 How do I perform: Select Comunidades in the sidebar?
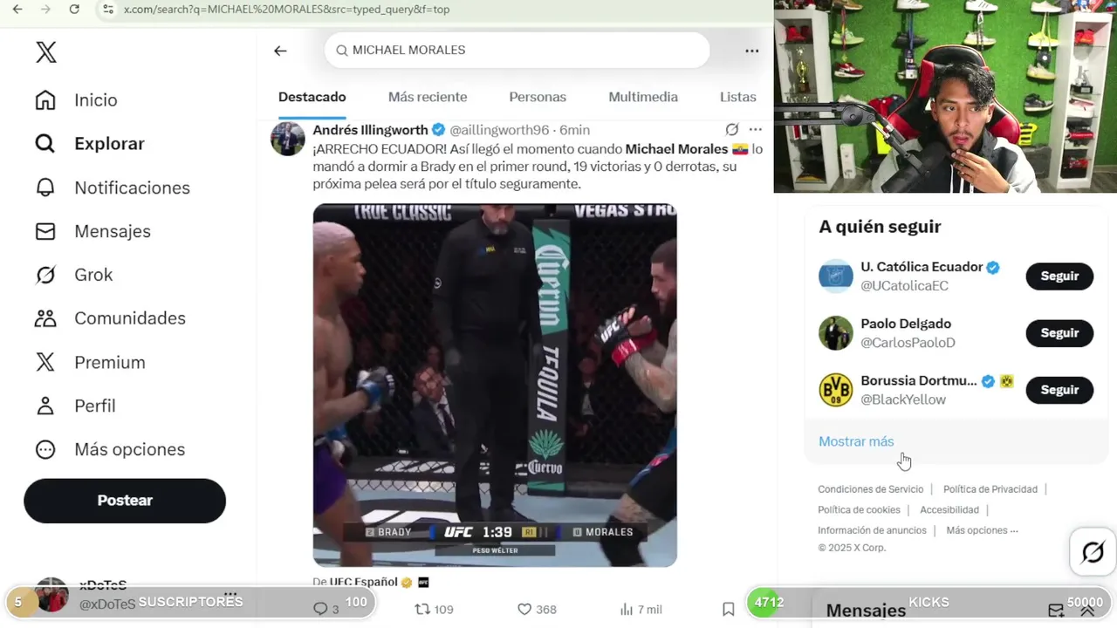pos(130,318)
